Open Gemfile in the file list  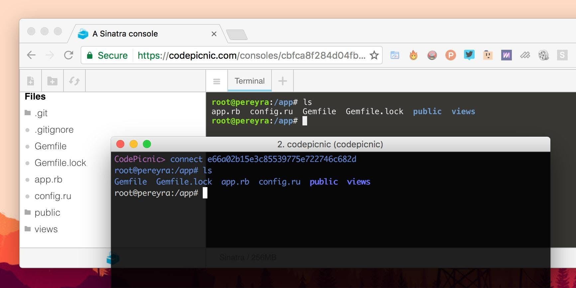point(46,146)
